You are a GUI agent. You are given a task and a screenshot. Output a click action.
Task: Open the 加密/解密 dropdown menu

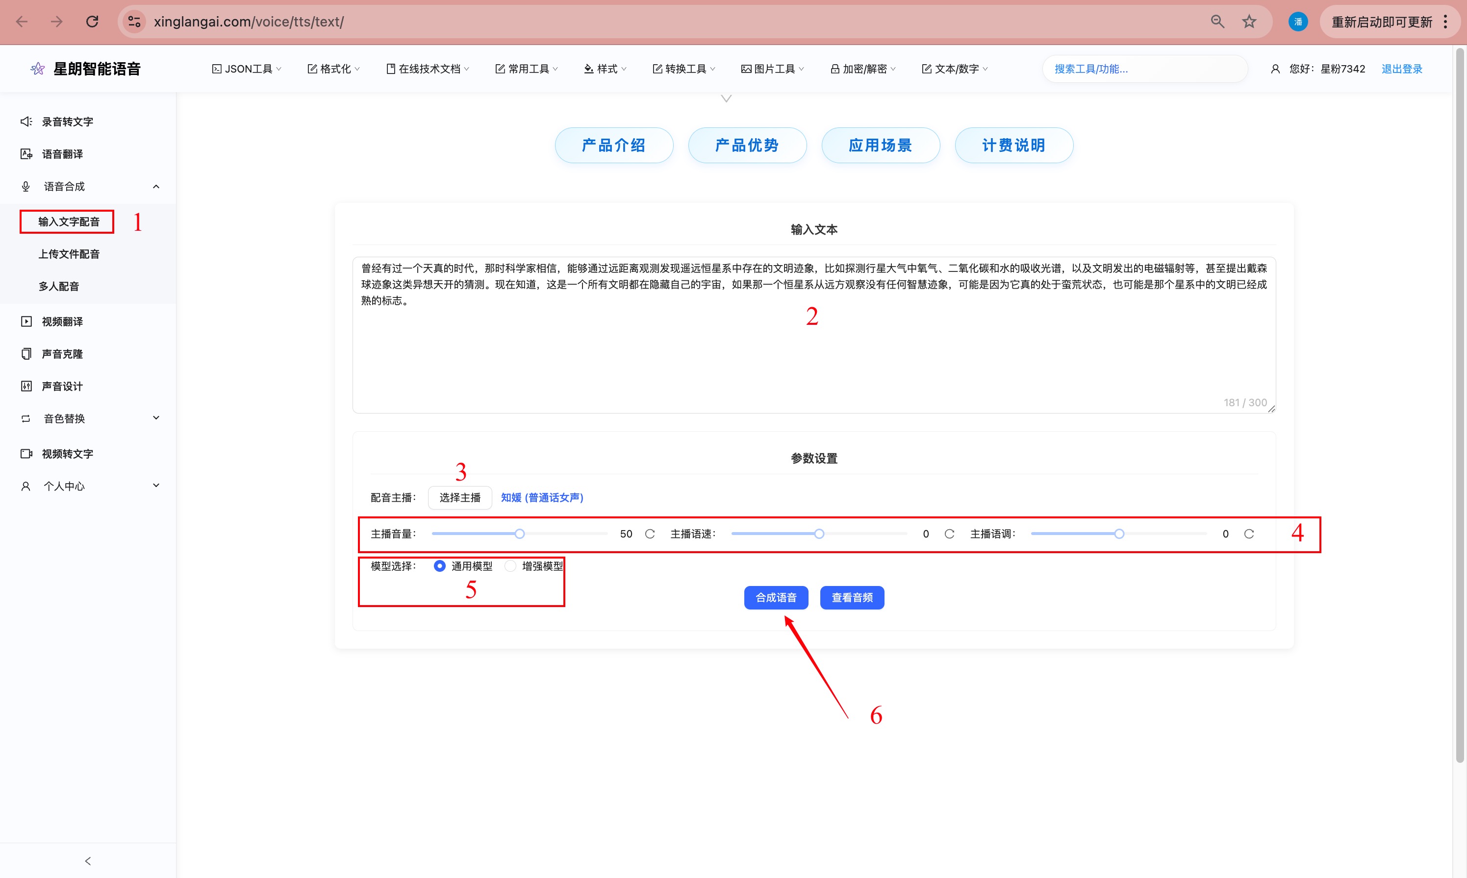(863, 69)
